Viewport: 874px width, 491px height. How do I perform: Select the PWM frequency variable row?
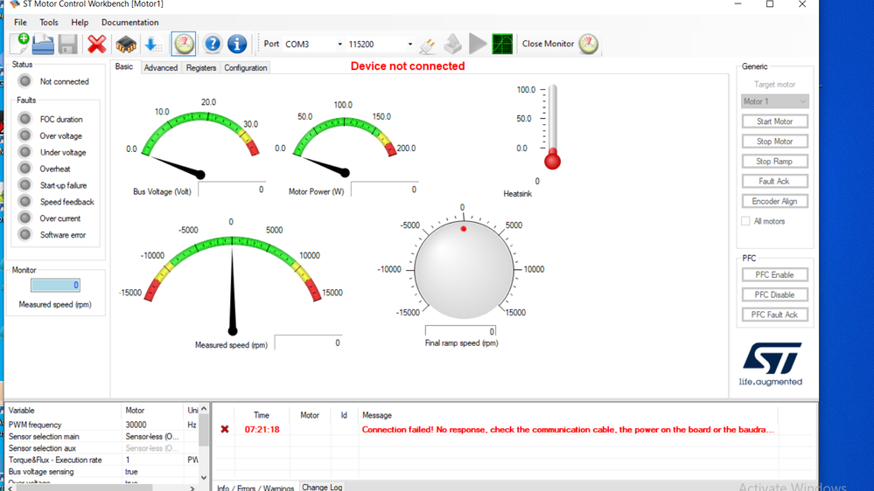(102, 425)
